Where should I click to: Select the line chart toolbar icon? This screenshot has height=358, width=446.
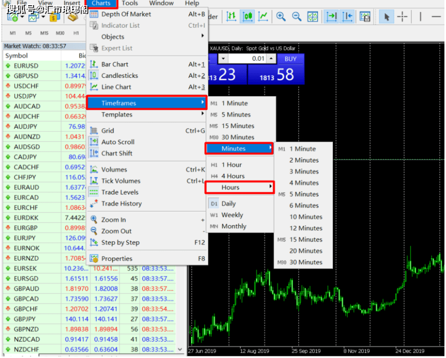point(263,17)
